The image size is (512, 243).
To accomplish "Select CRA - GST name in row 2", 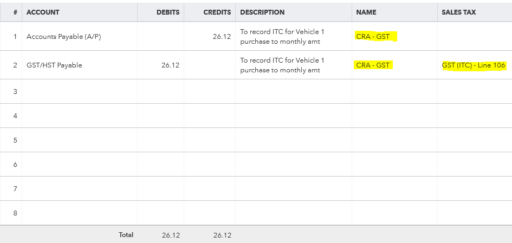I will tap(373, 65).
